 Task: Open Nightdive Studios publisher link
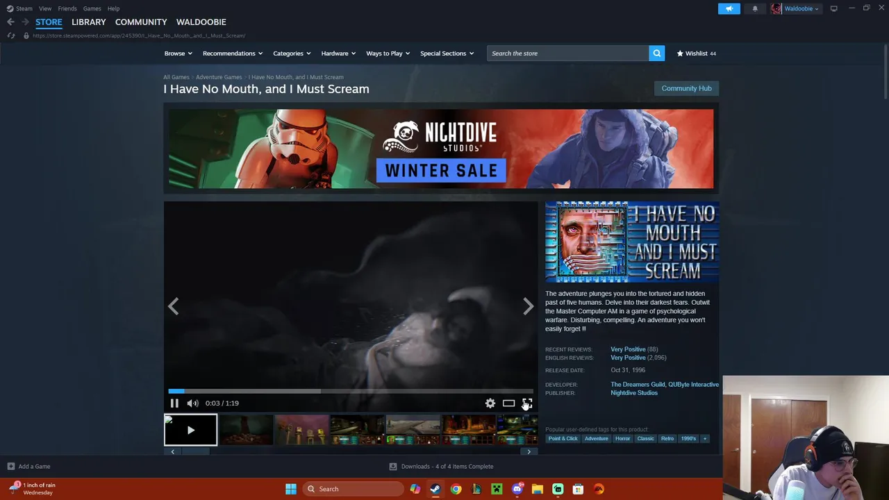634,393
